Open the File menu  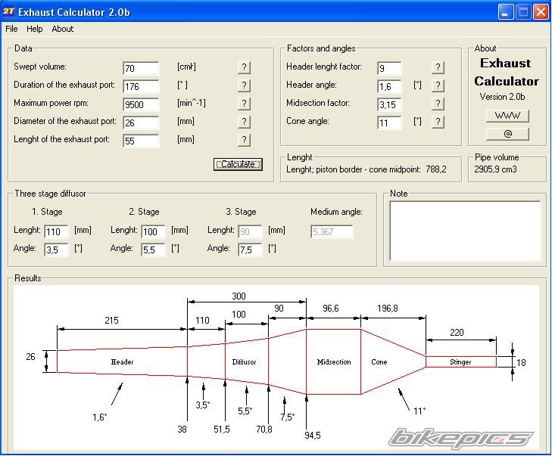11,29
